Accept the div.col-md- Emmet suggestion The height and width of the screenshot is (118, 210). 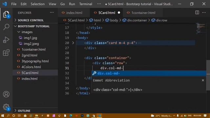point(149,73)
